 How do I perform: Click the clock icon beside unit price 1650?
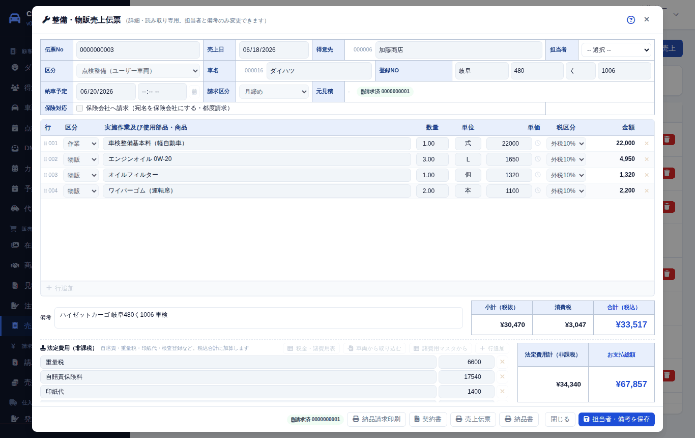pos(538,159)
